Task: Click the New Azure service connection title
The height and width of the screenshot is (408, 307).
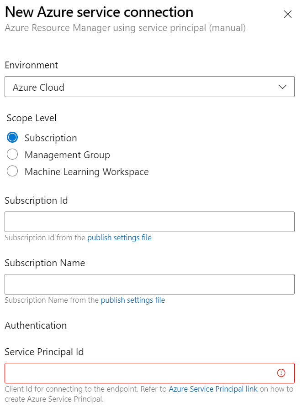Action: [99, 12]
